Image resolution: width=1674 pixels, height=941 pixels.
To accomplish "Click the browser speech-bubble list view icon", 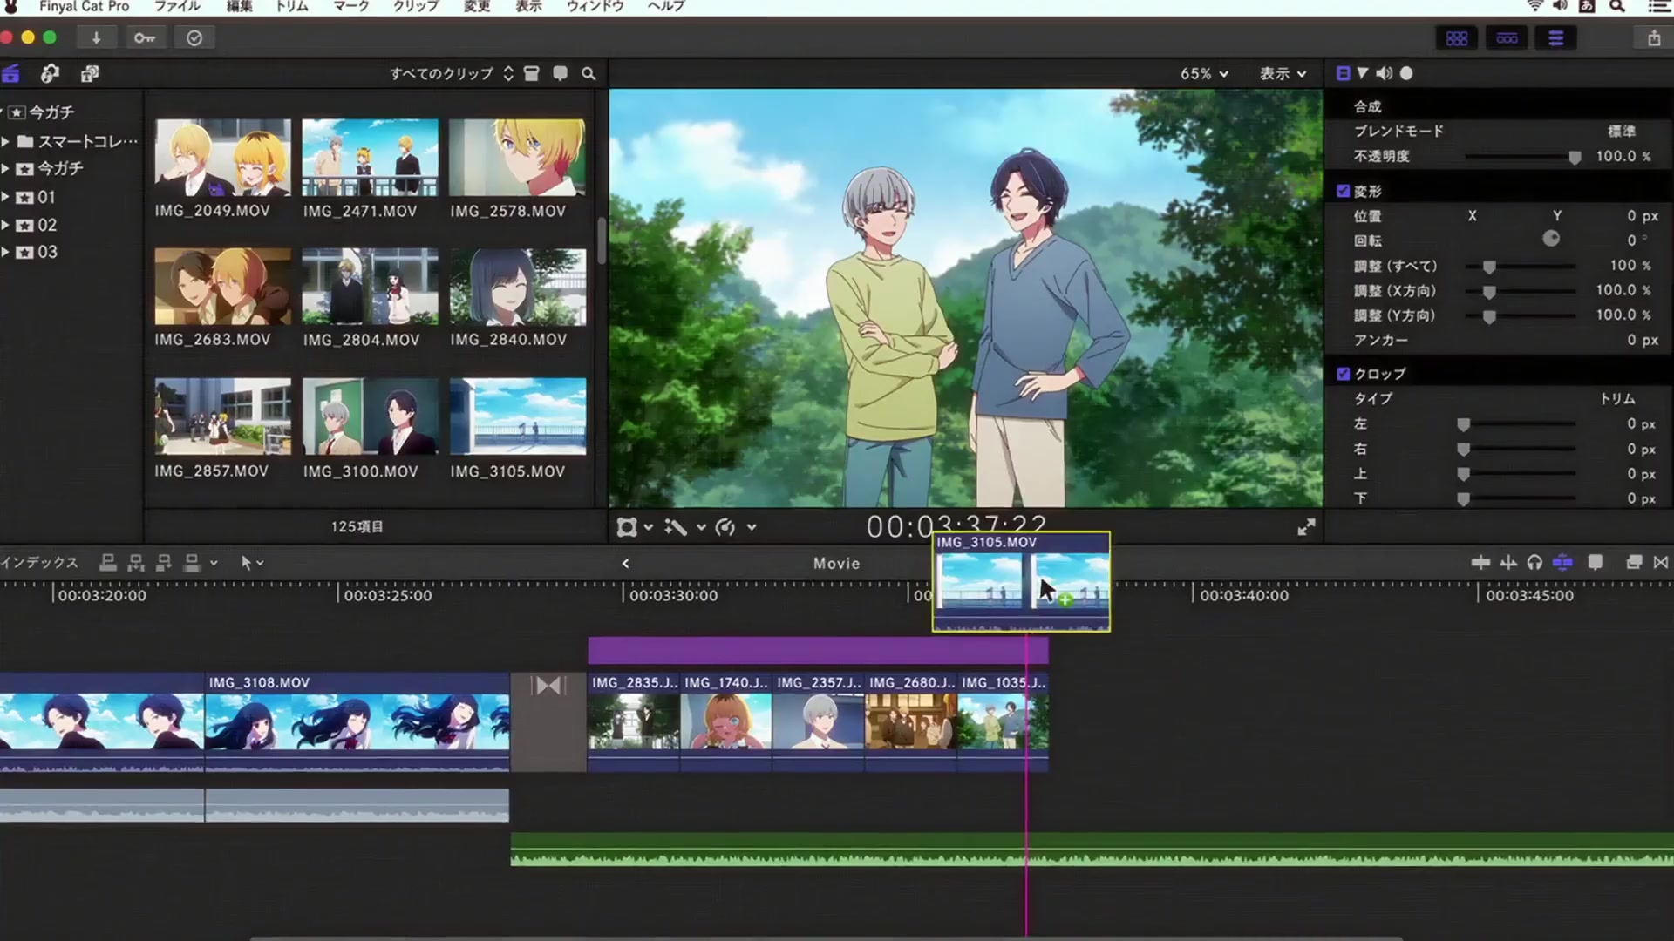I will pyautogui.click(x=561, y=74).
